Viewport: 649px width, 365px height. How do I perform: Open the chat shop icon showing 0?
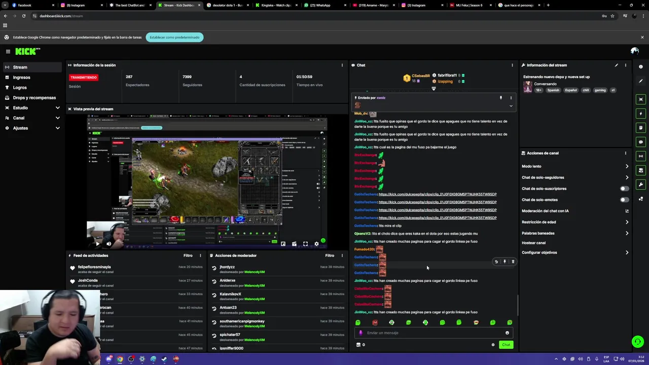point(360,345)
